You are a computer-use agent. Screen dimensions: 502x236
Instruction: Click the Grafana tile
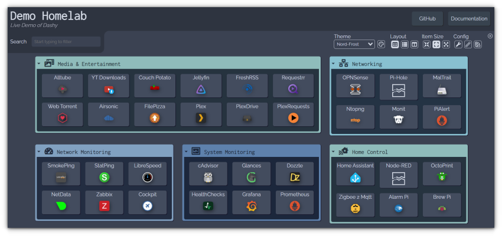[x=252, y=202]
